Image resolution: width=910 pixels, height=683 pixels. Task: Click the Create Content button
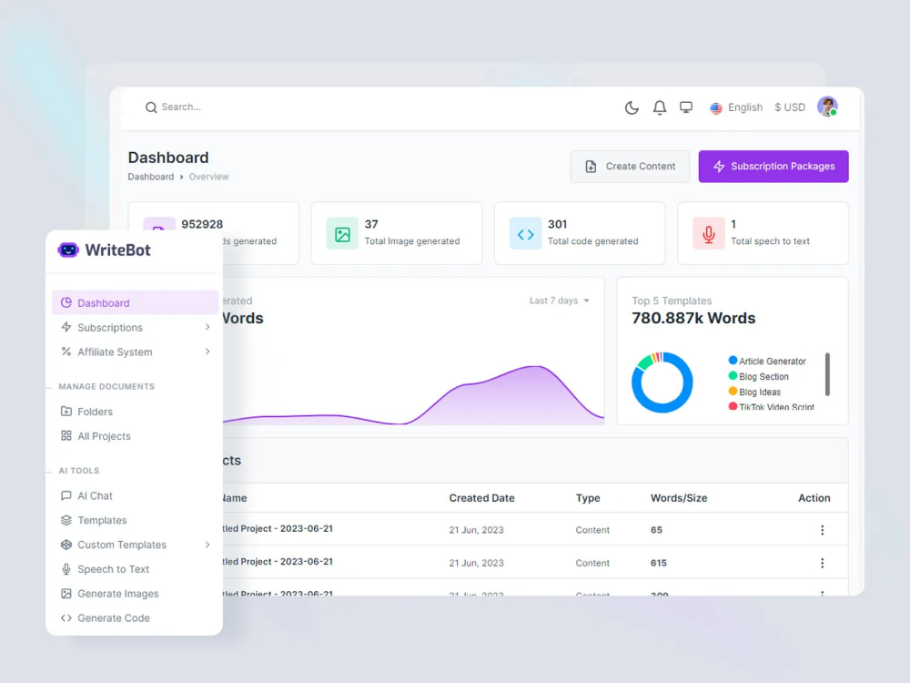coord(630,167)
